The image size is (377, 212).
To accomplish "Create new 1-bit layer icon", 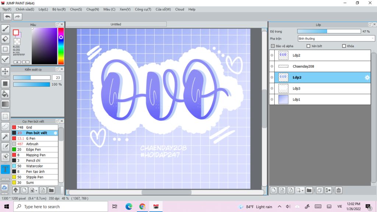I will [x=290, y=190].
